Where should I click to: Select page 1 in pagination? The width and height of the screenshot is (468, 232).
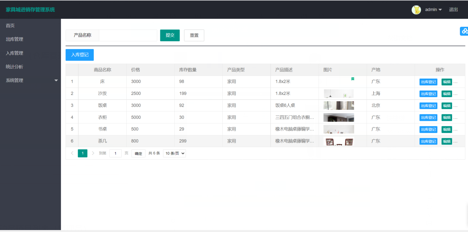pos(83,153)
